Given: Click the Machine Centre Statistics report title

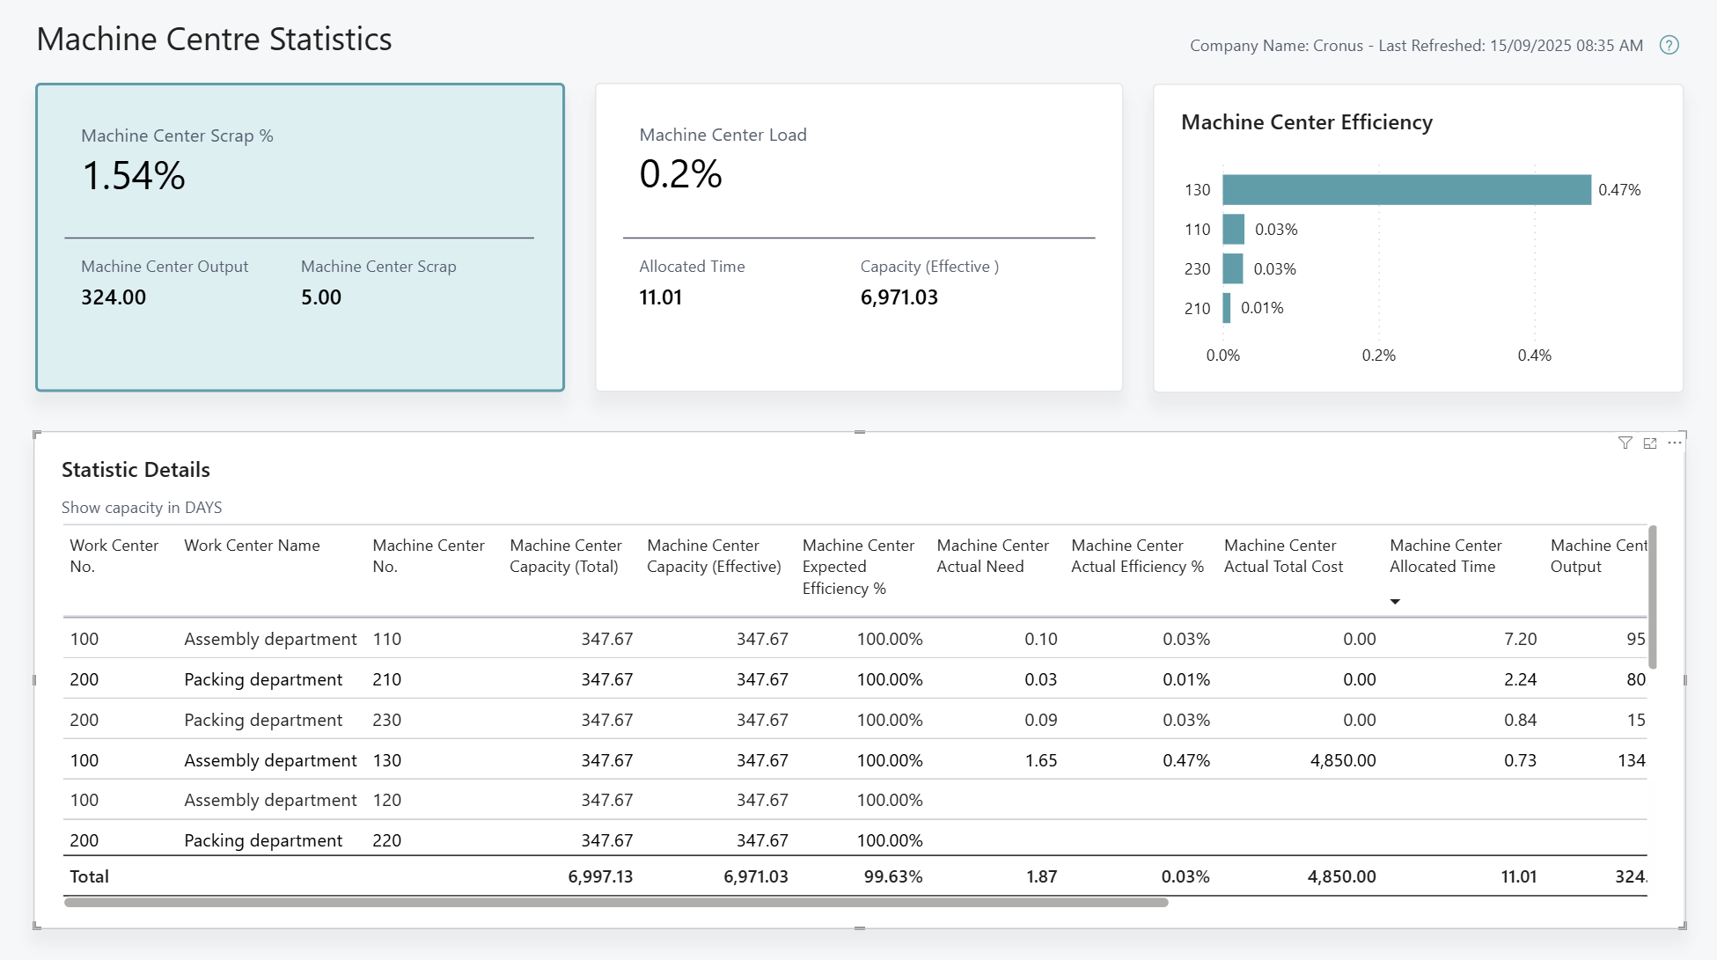Looking at the screenshot, I should (214, 39).
